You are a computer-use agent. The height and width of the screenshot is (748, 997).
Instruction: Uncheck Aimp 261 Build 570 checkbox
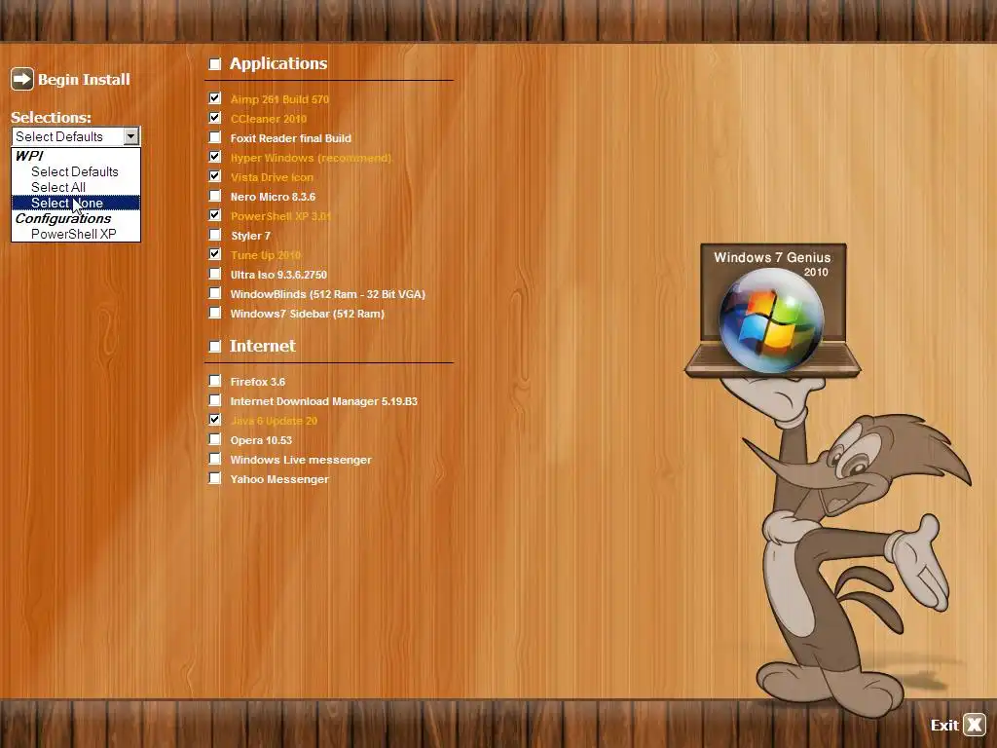tap(215, 98)
